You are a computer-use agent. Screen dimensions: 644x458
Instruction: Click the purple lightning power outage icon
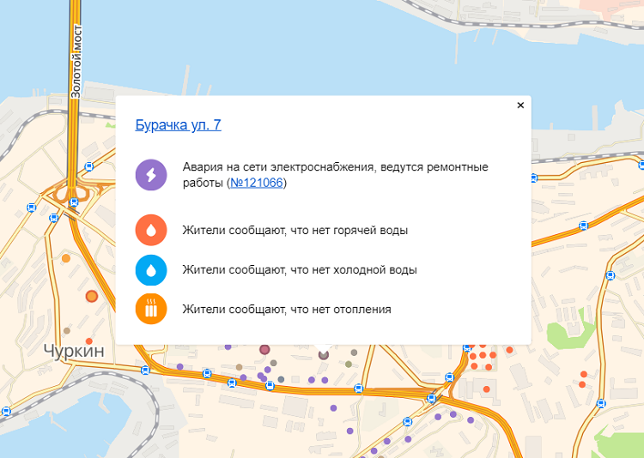(x=151, y=176)
